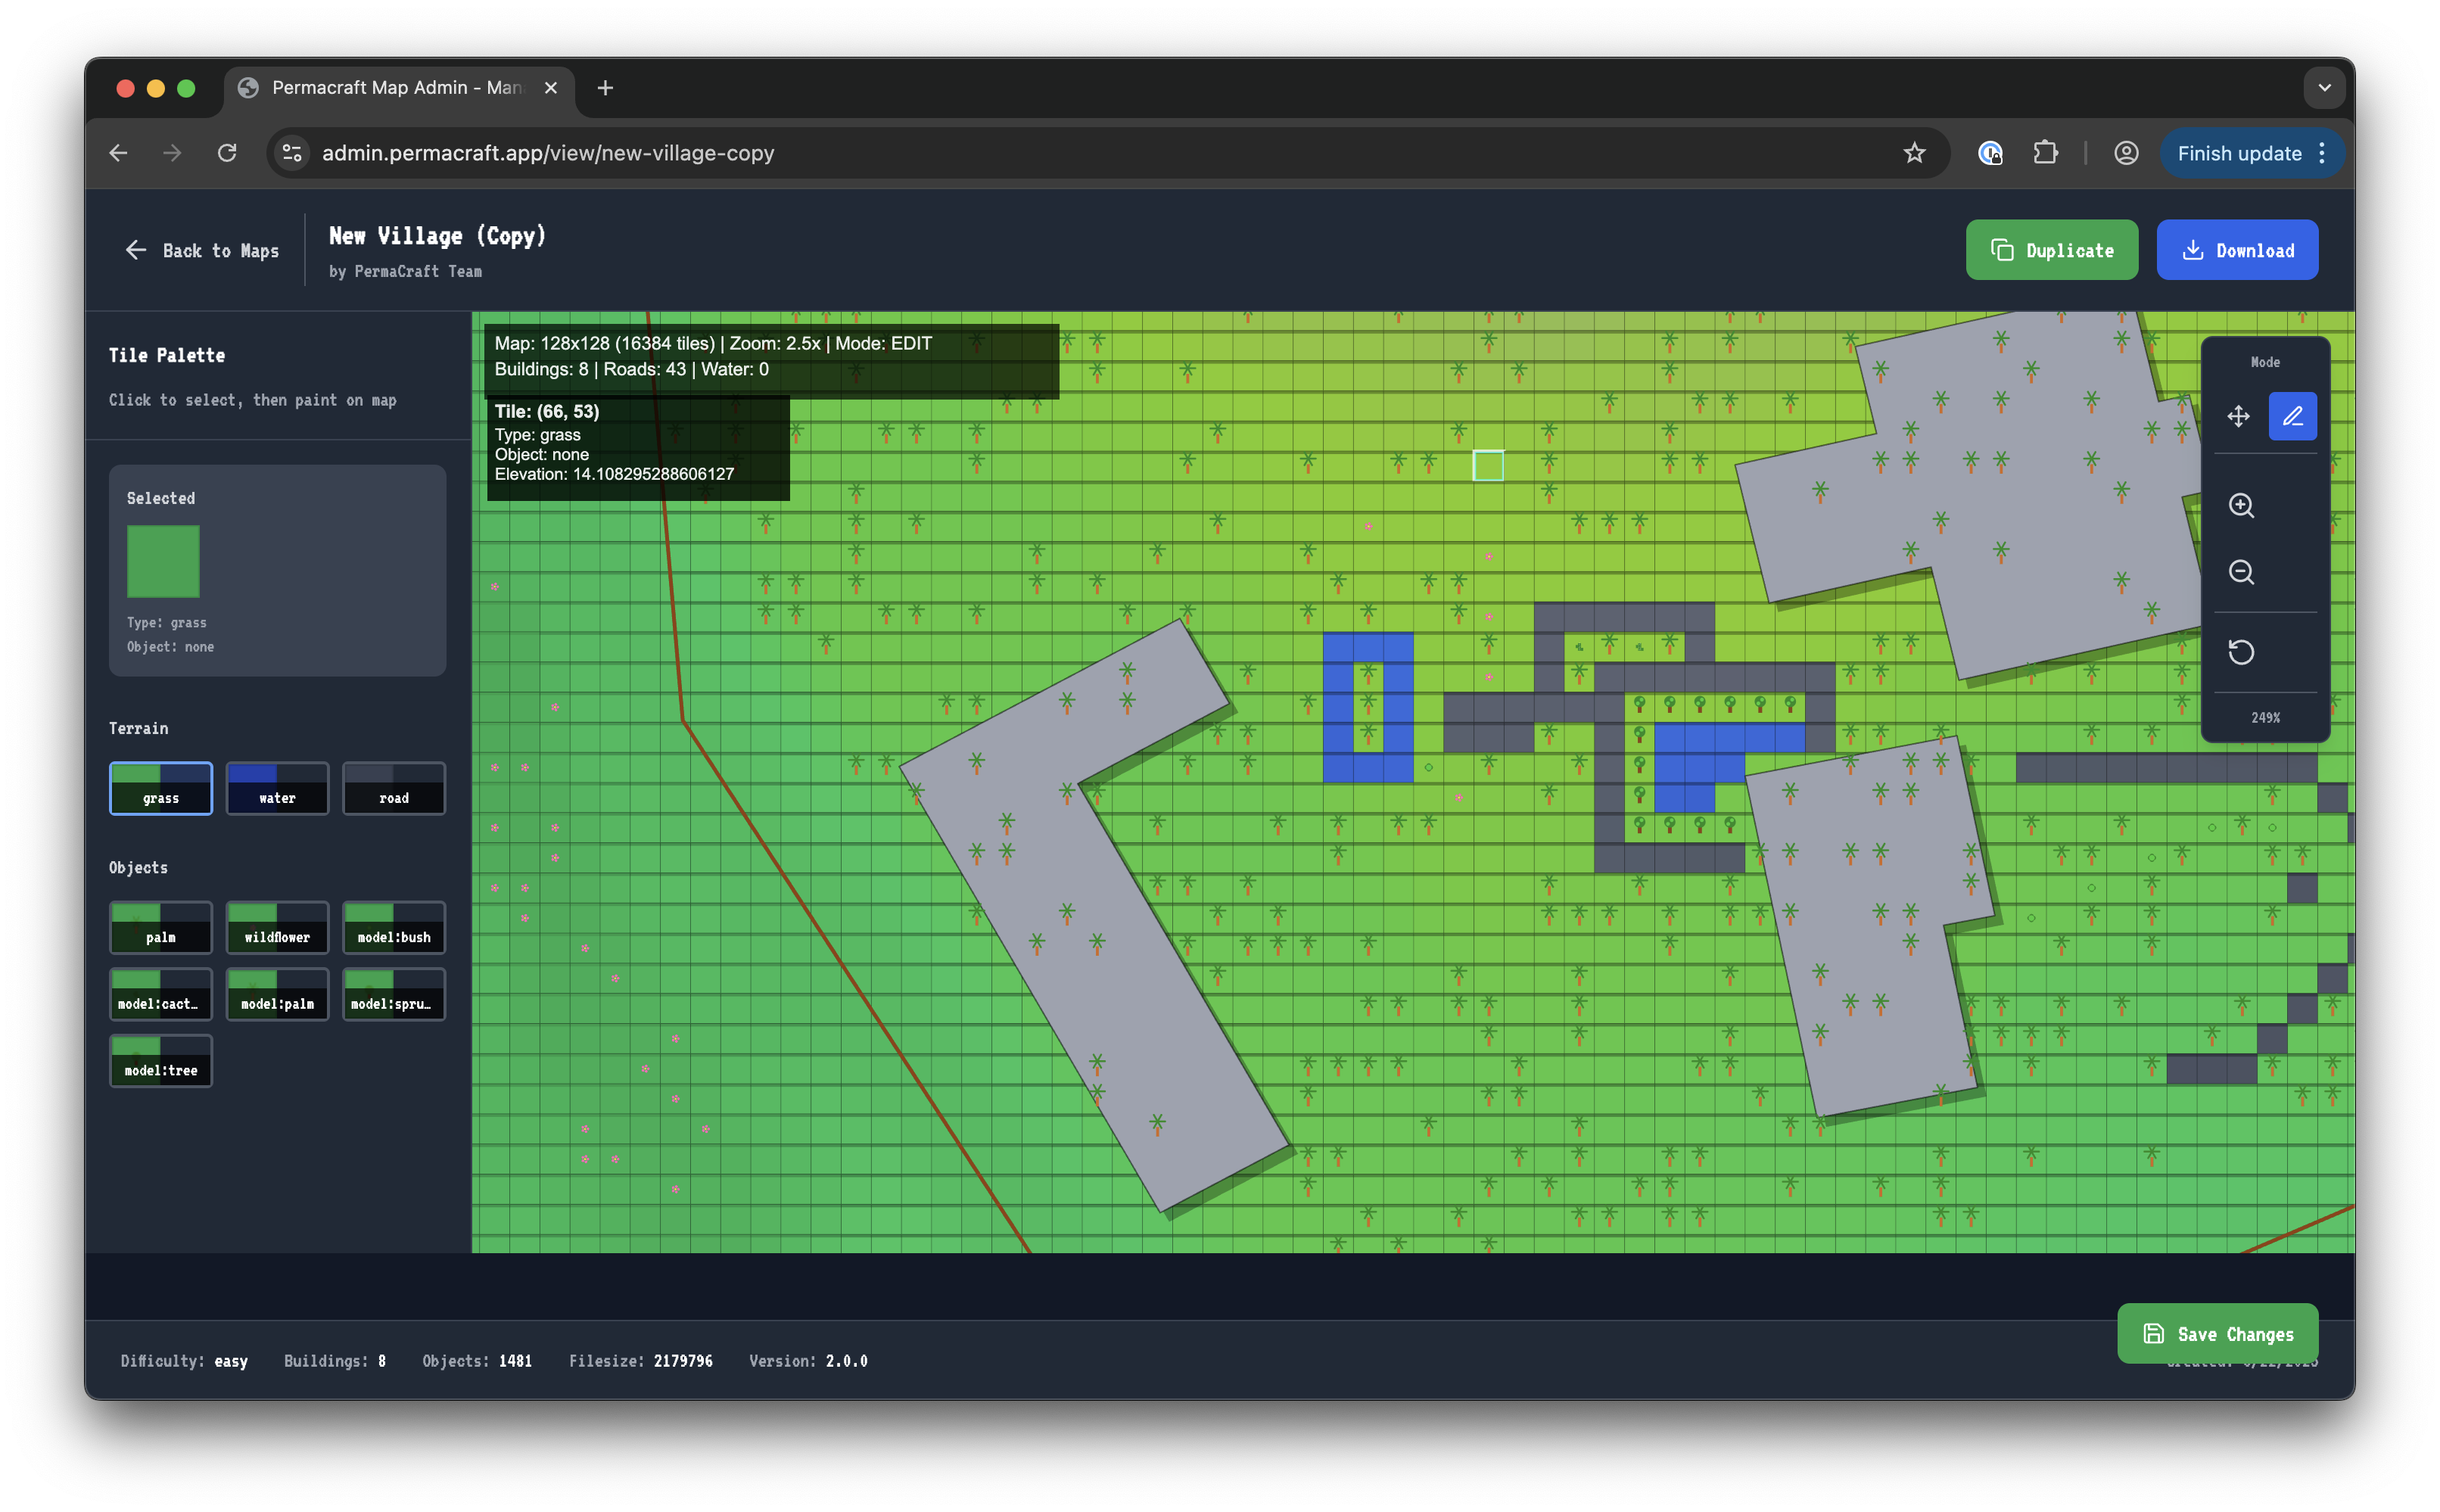The height and width of the screenshot is (1512, 2440).
Task: Expand the tab search dropdown
Action: [x=2324, y=88]
